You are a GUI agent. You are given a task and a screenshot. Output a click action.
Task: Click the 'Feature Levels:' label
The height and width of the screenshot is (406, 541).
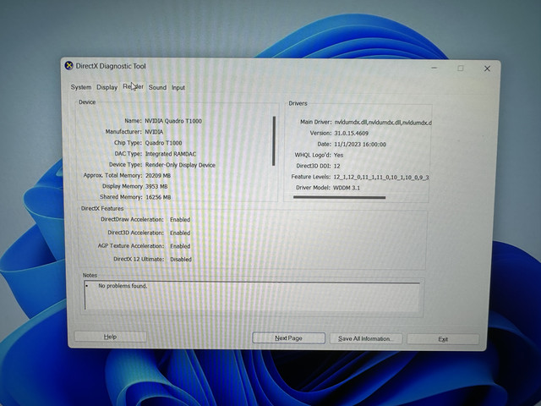(311, 177)
